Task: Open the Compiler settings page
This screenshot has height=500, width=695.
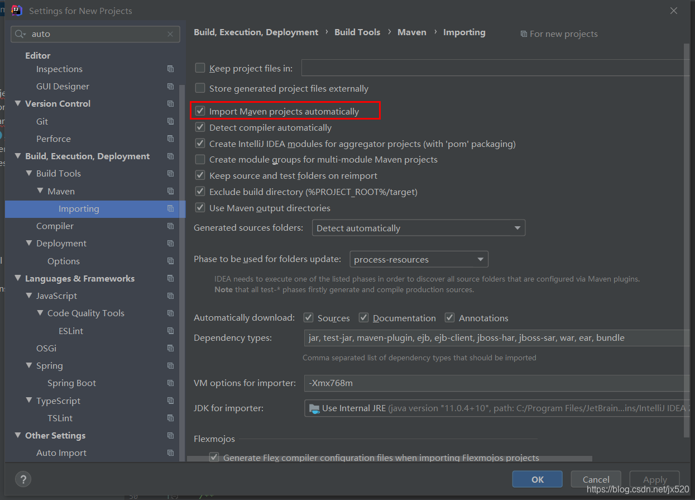Action: point(55,226)
